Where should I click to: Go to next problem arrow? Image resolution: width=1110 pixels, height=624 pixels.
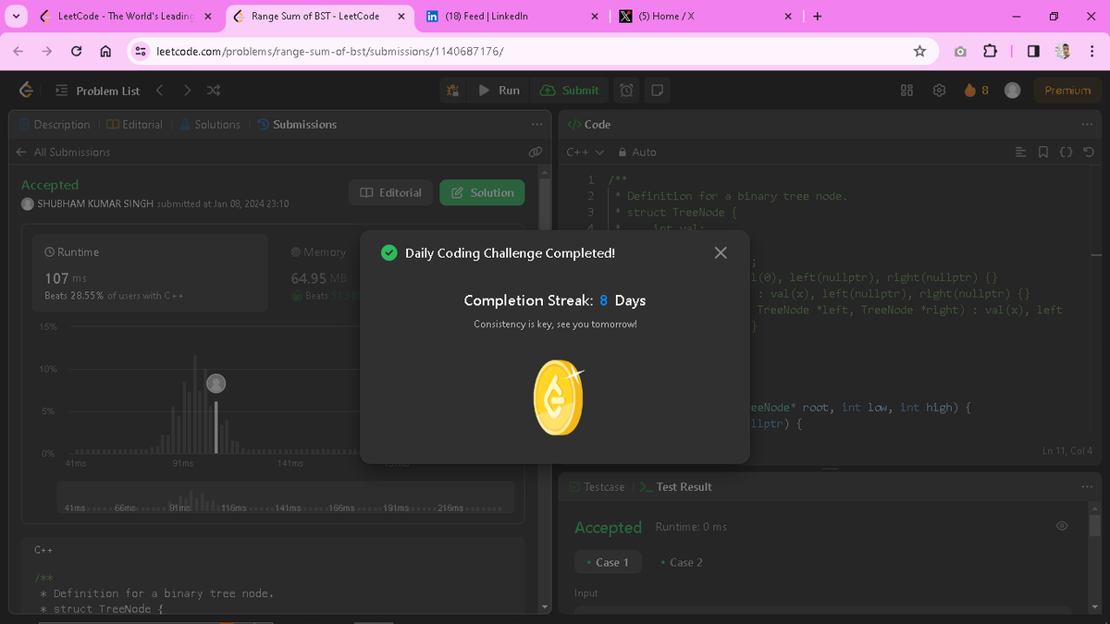click(x=188, y=91)
